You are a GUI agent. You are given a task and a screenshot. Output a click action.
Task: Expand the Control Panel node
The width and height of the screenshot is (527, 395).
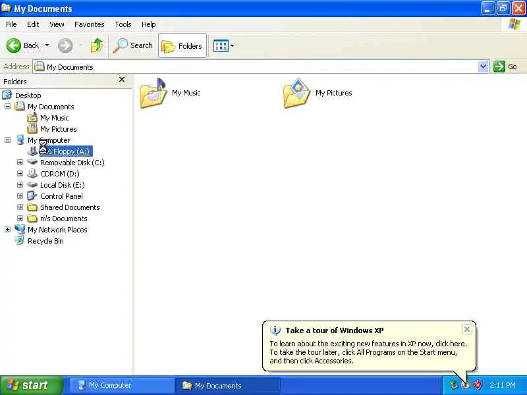click(20, 196)
